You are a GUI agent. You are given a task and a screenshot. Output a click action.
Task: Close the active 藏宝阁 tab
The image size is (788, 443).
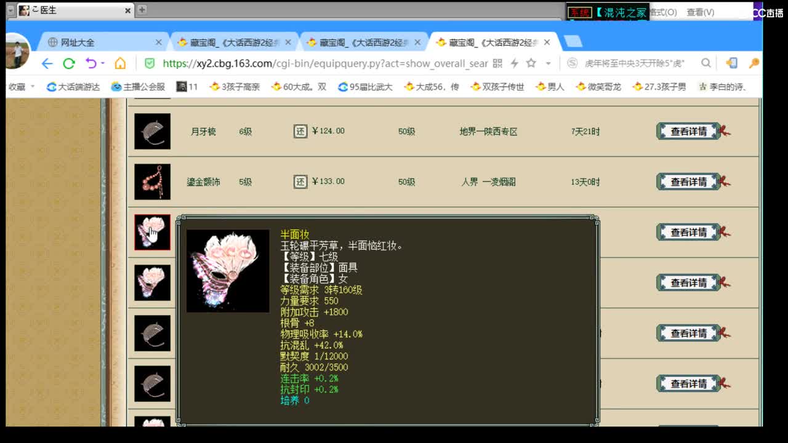[547, 42]
